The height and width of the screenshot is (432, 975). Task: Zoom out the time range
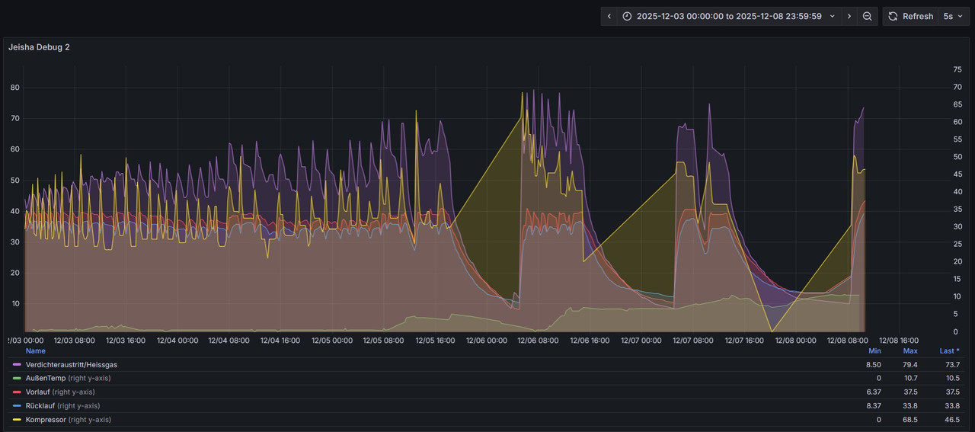pos(867,16)
